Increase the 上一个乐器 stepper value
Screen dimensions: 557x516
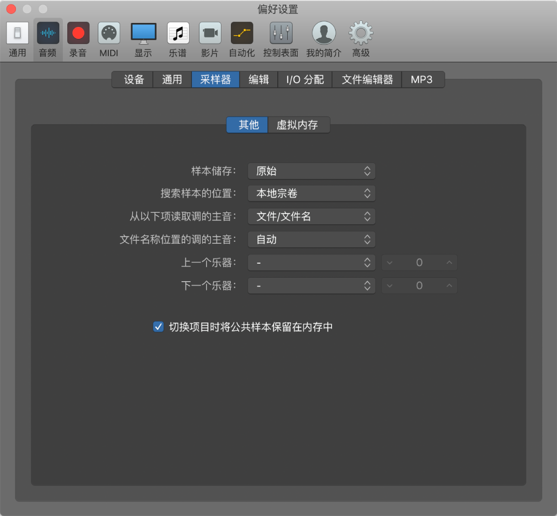(448, 262)
